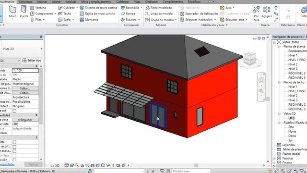The height and width of the screenshot is (173, 307).
Task: Collapse the Planos de planta node
Action: pos(279,47)
